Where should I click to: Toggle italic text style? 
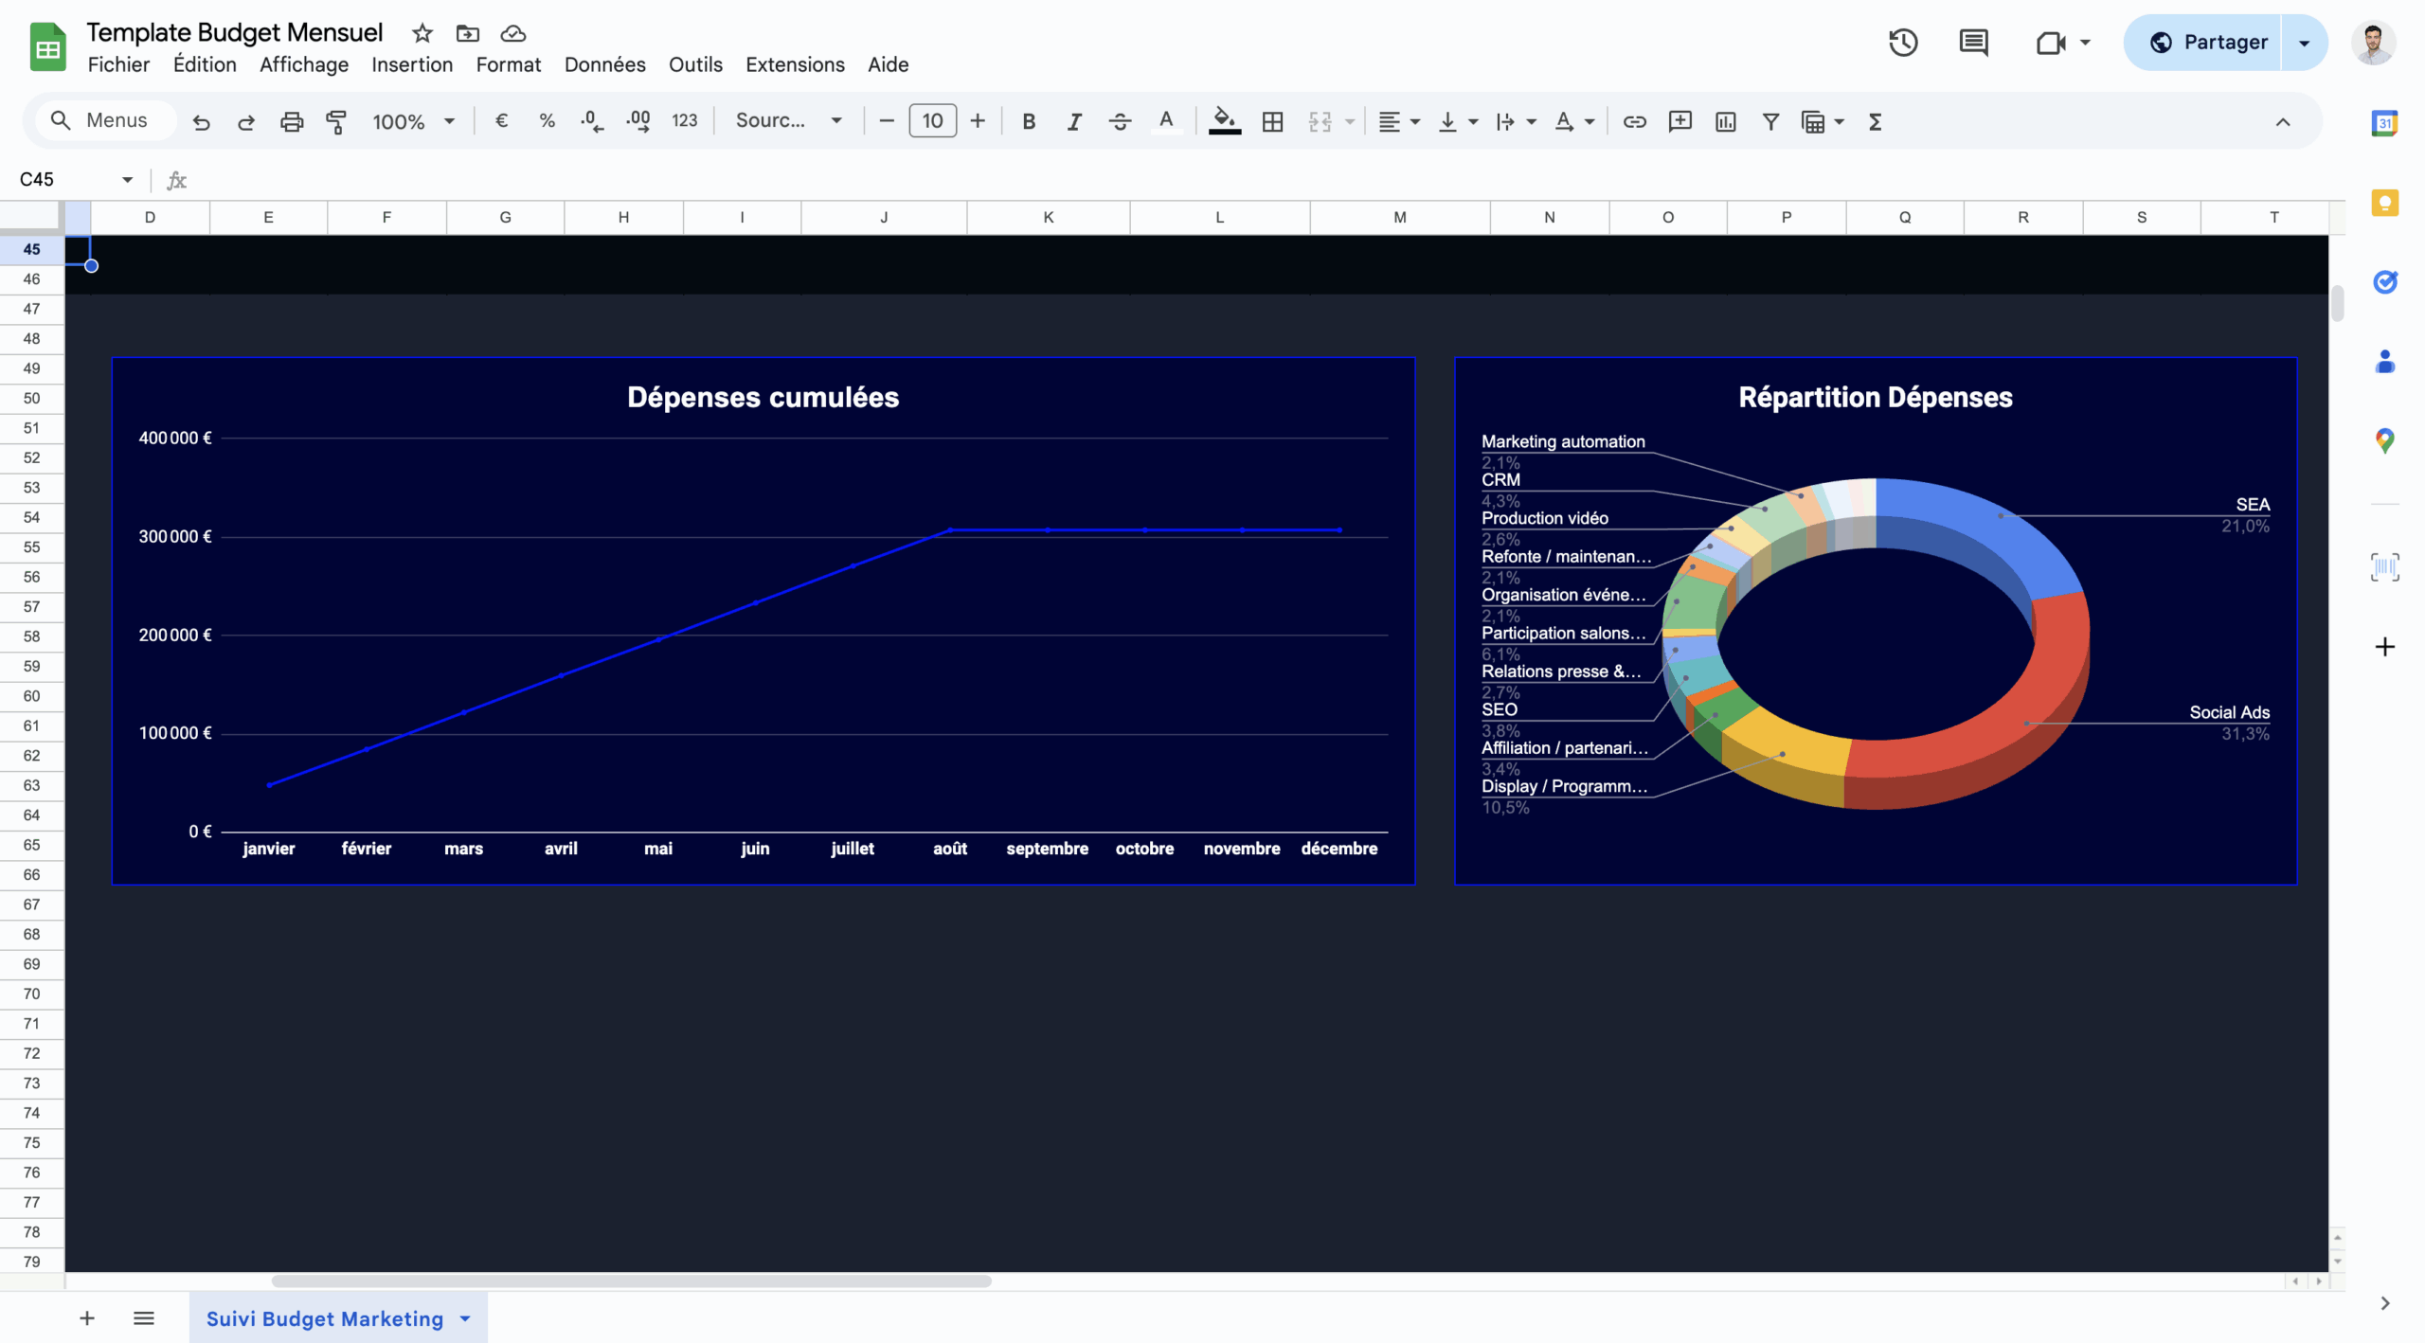pos(1074,121)
